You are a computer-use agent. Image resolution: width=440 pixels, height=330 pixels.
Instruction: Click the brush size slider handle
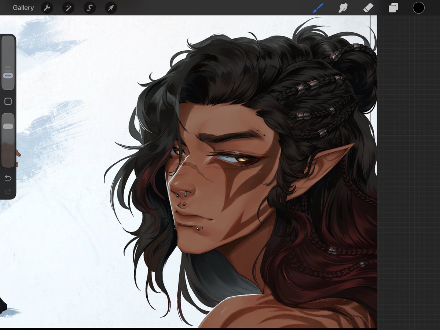8,76
